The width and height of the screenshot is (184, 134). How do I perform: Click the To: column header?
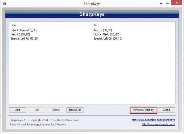pyautogui.click(x=133, y=25)
